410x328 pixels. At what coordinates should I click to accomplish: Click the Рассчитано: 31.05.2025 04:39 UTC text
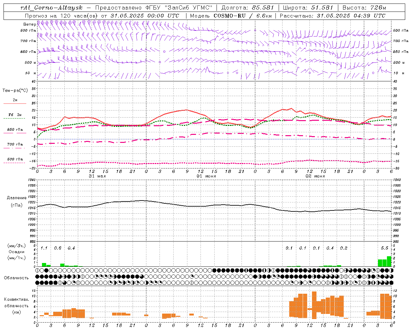click(x=332, y=16)
